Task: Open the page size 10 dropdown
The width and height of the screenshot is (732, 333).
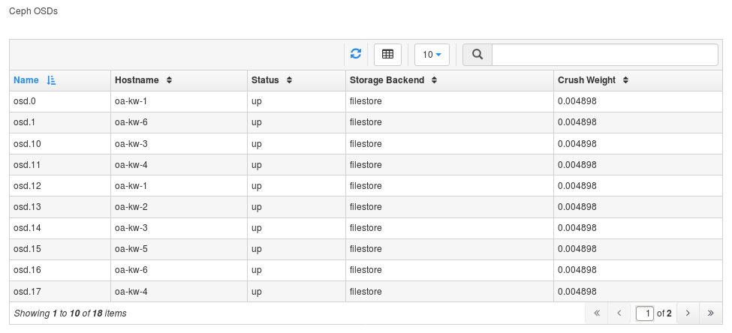Action: [432, 55]
